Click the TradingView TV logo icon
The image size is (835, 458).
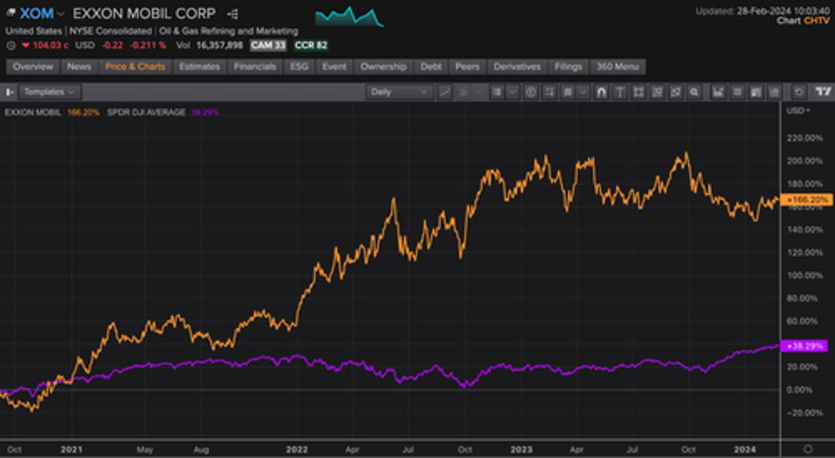click(x=823, y=92)
